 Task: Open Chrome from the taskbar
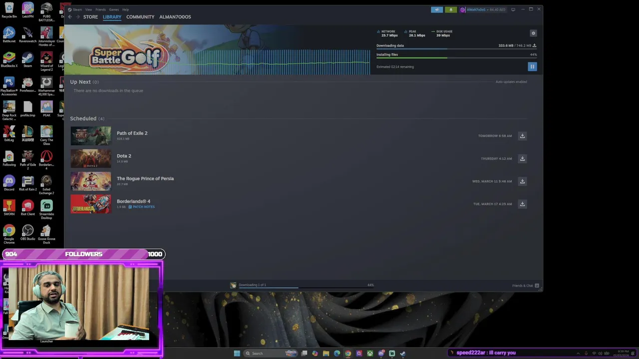[x=348, y=354]
